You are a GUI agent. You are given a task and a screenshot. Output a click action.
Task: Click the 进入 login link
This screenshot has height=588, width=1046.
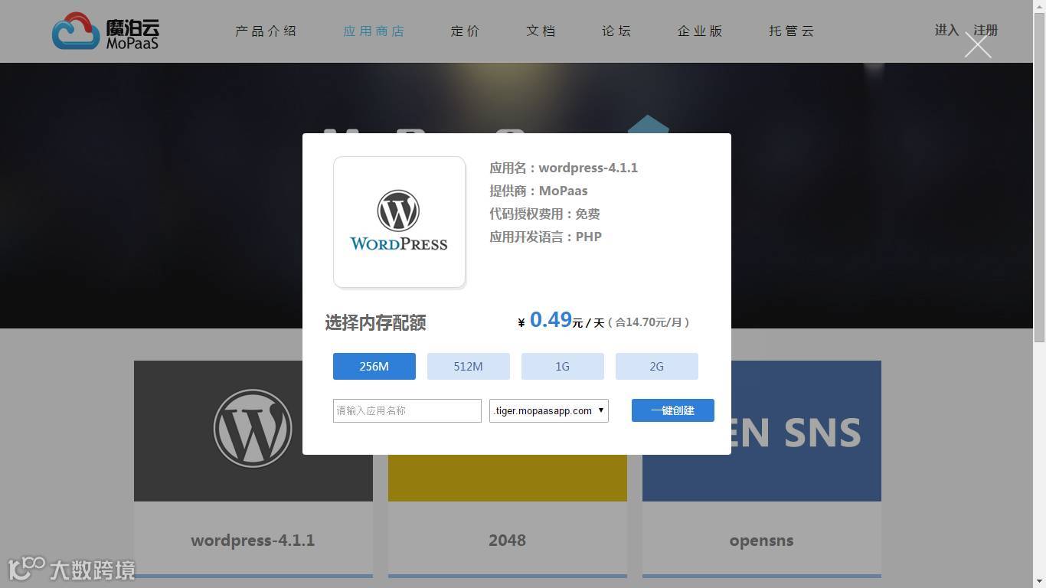click(947, 30)
